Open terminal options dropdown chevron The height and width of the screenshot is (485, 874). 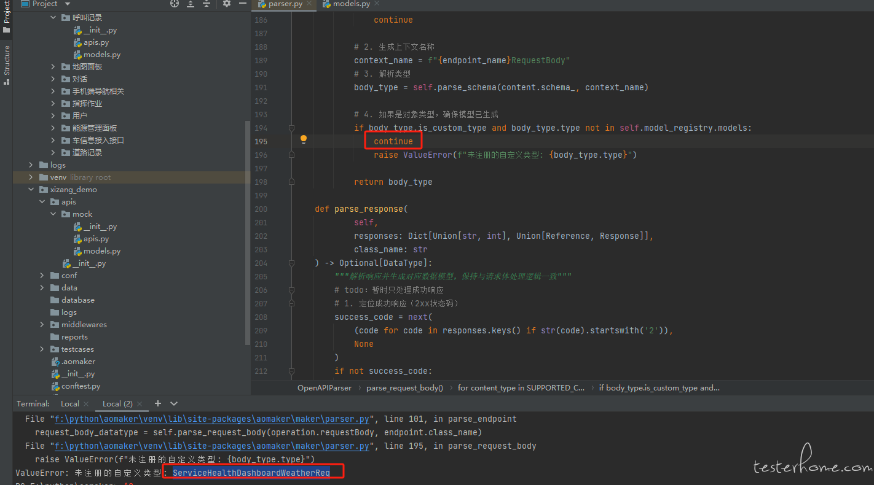(174, 403)
